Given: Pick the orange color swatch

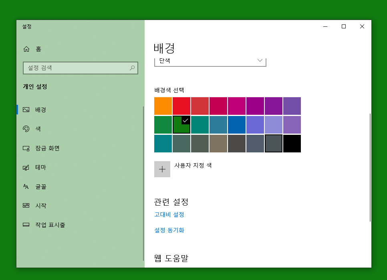Looking at the screenshot, I should click(x=163, y=106).
